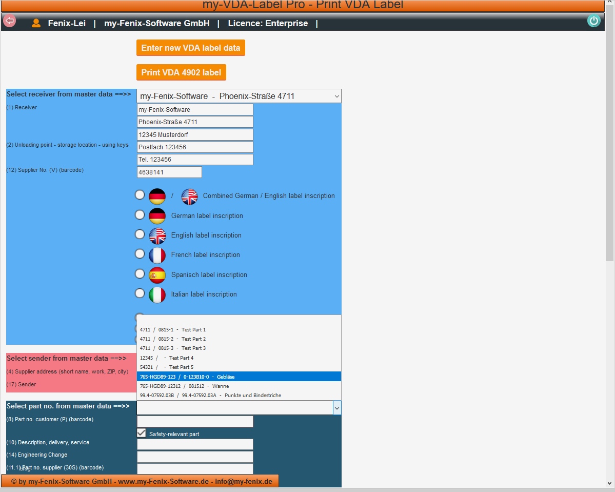Click scrollbar down arrow at bottom right

click(x=609, y=483)
